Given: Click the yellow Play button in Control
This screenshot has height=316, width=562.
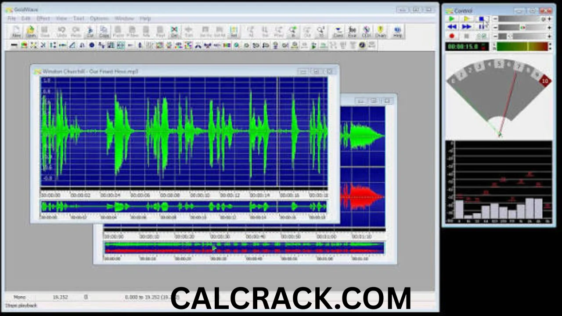Looking at the screenshot, I should point(467,19).
